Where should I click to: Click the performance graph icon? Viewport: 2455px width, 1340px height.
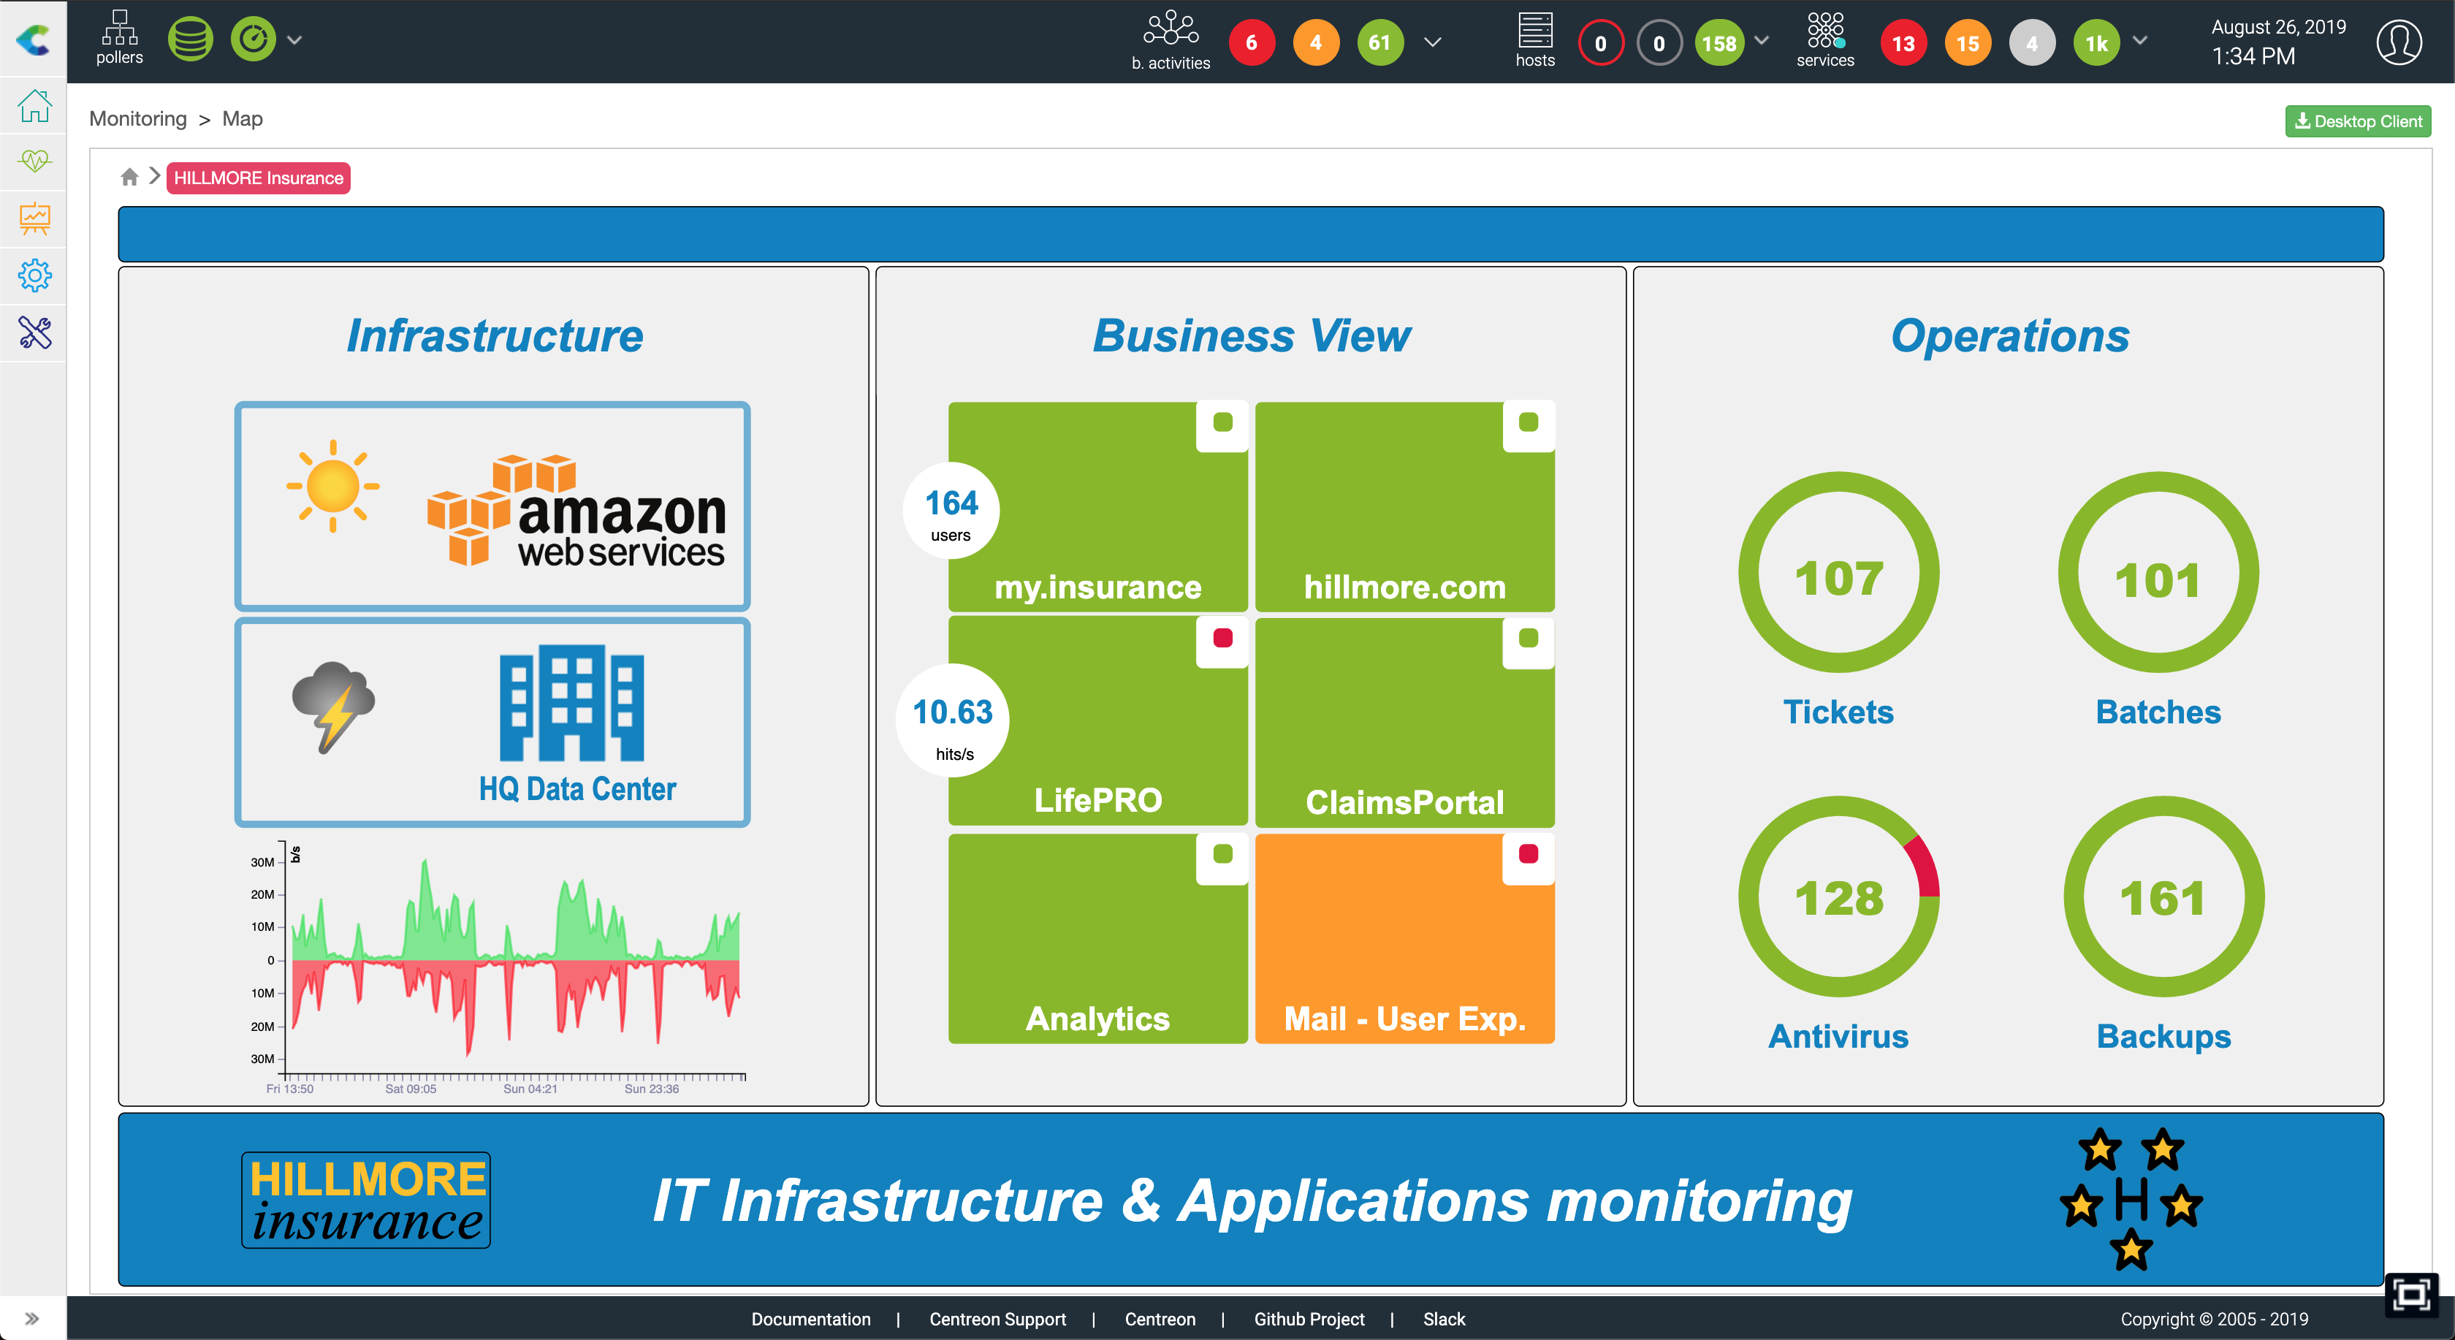tap(37, 216)
